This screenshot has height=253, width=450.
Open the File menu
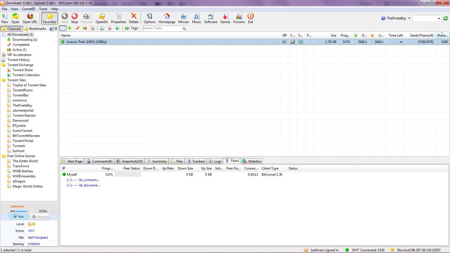click(4, 9)
